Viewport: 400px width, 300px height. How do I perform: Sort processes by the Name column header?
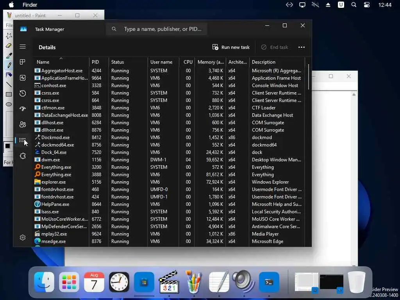[61, 62]
